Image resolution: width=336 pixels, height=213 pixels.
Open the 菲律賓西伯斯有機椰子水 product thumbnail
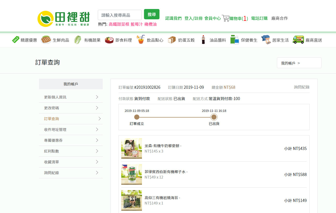(x=132, y=174)
